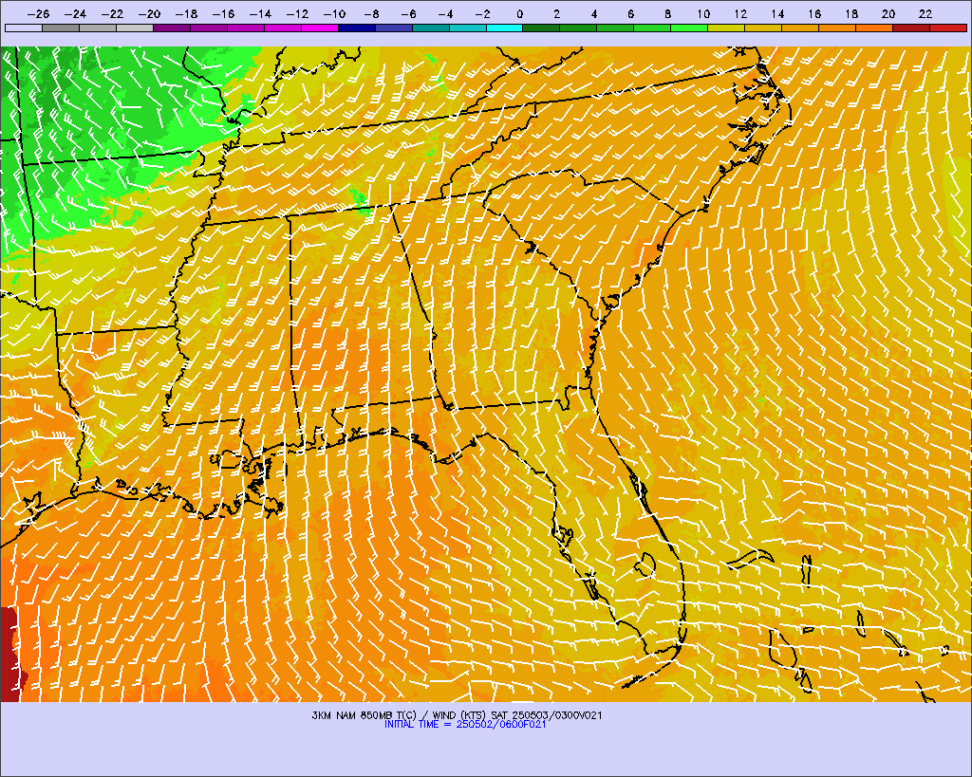Screen dimensions: 972x777
Task: Click the bright green swatch between 8 and 10
Action: click(x=689, y=28)
